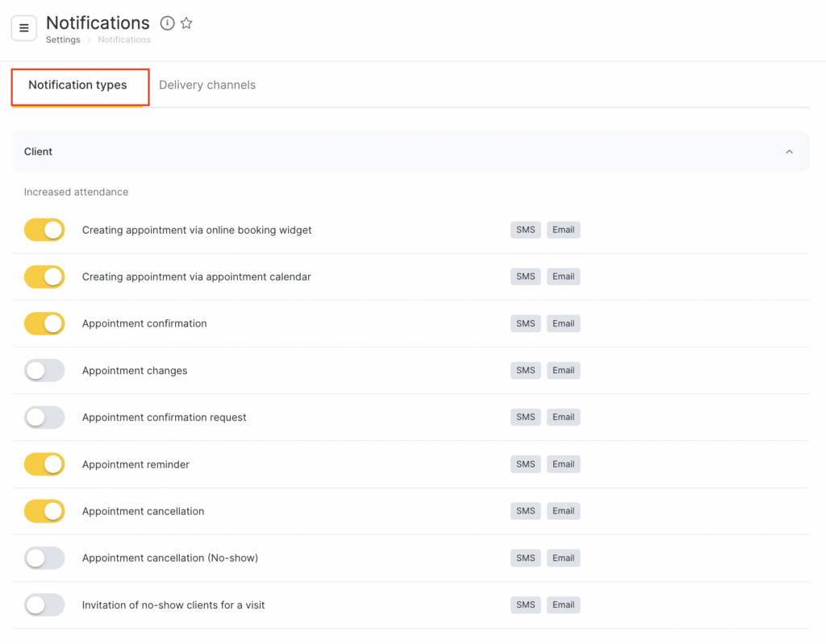The image size is (826, 644).
Task: Click Email badge for Appointment reminder
Action: pyautogui.click(x=563, y=464)
